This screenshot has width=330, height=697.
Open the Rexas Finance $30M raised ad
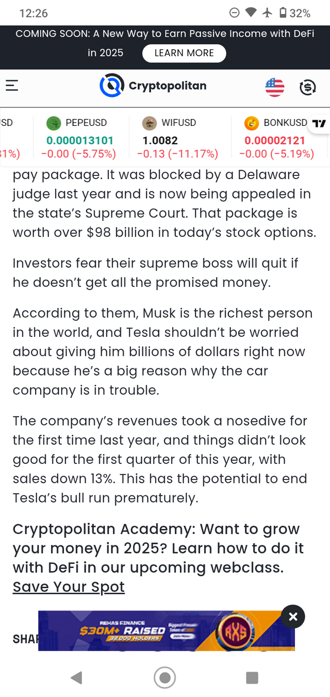pyautogui.click(x=167, y=630)
